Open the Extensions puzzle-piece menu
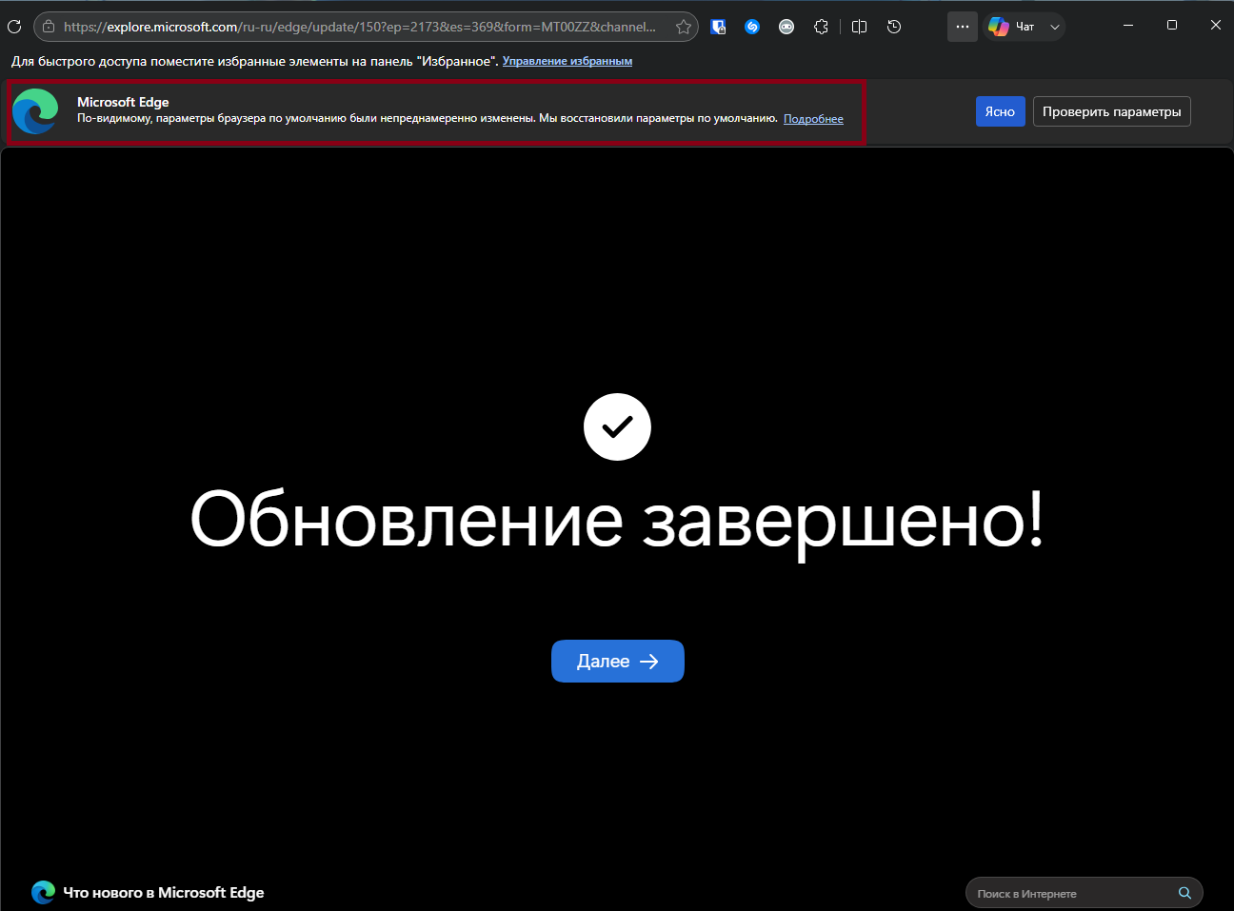The height and width of the screenshot is (911, 1234). [821, 27]
